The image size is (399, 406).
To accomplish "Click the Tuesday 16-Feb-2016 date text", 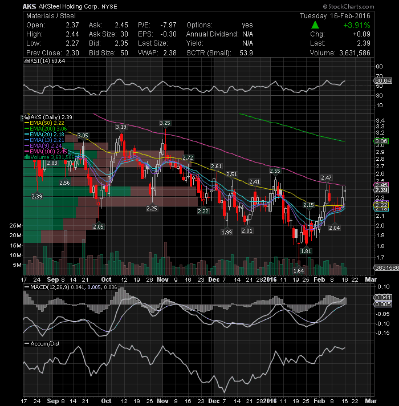I will pyautogui.click(x=335, y=16).
